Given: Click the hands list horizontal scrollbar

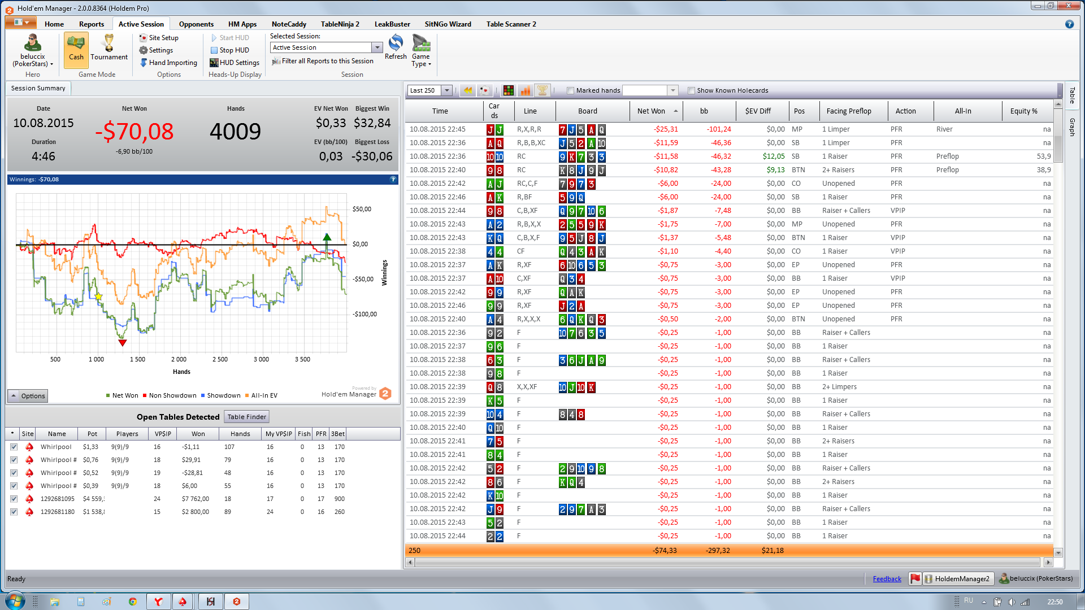Looking at the screenshot, I should tap(727, 562).
